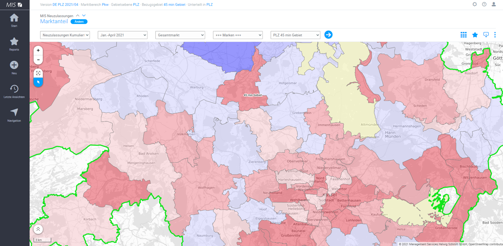Click the Scherfede map label
The height and width of the screenshot is (246, 503).
click(152, 61)
